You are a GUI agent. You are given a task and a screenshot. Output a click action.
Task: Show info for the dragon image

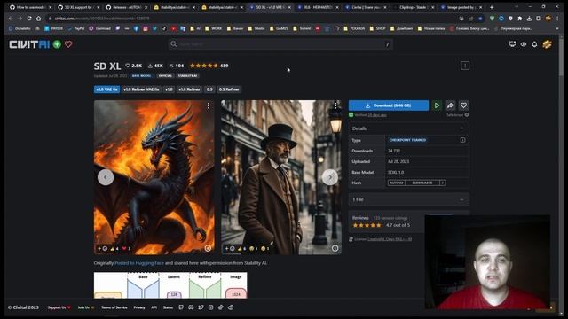pyautogui.click(x=208, y=248)
